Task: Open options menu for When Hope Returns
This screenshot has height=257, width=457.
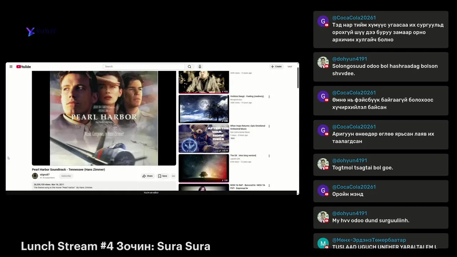Action: (269, 126)
